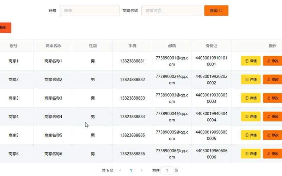This screenshot has width=282, height=176.
Task: Select email 773890003@qq.com cell
Action: pos(172,98)
